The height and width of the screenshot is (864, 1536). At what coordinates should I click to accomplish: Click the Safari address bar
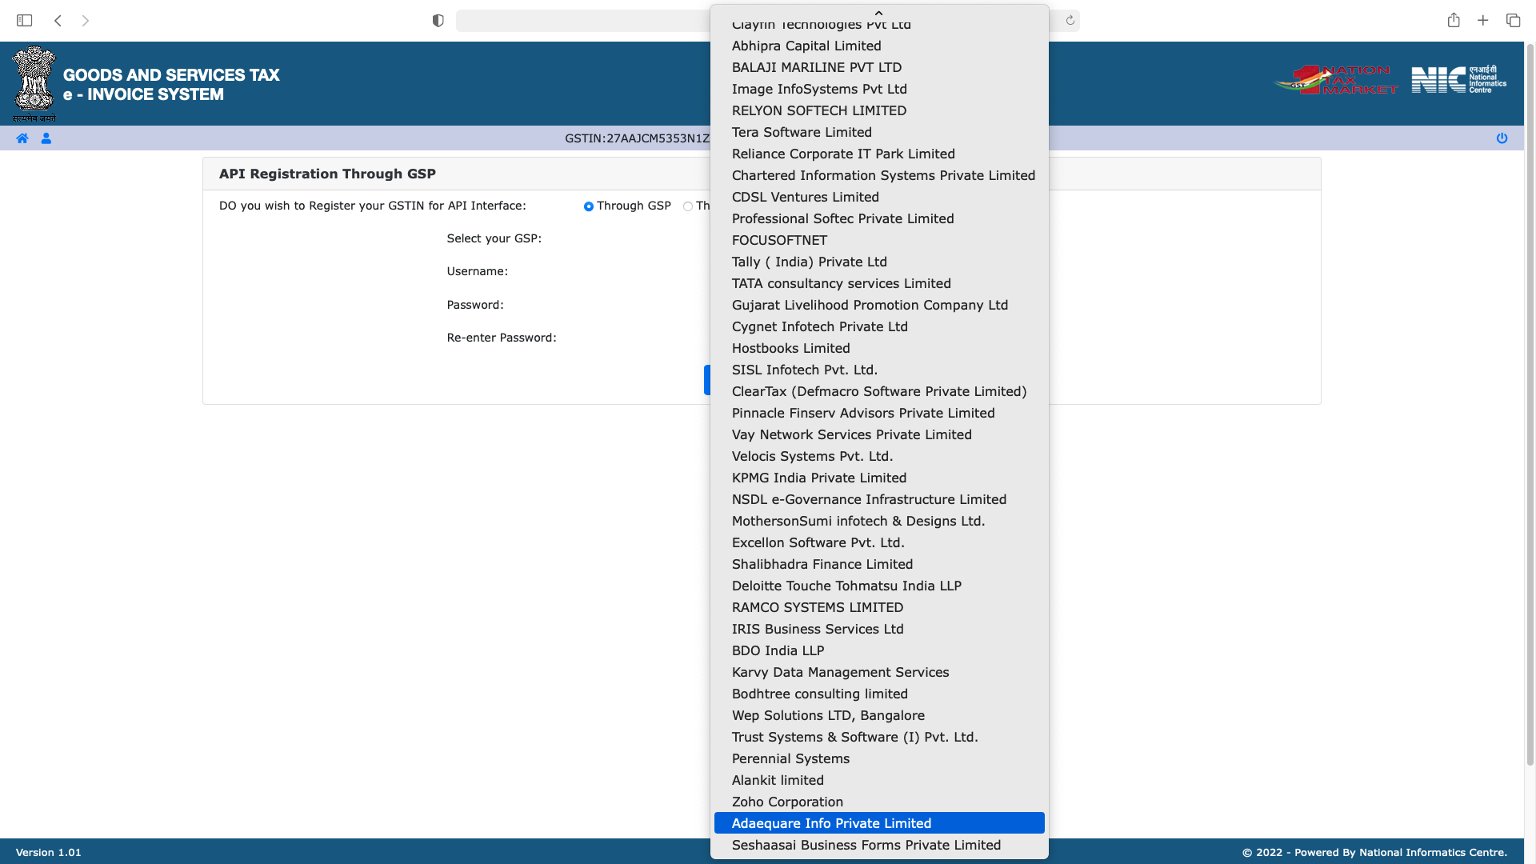(582, 21)
